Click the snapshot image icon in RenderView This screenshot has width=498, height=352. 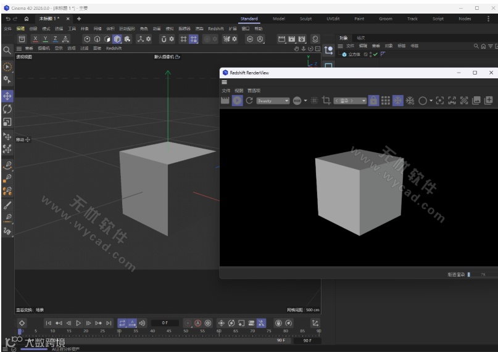476,100
